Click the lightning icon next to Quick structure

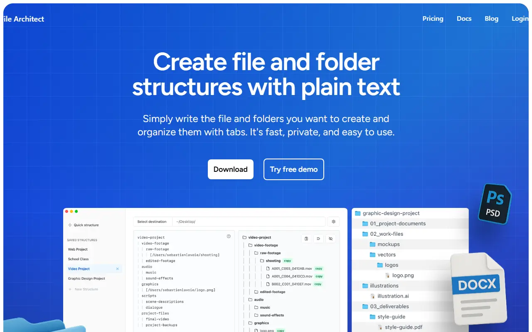[70, 225]
